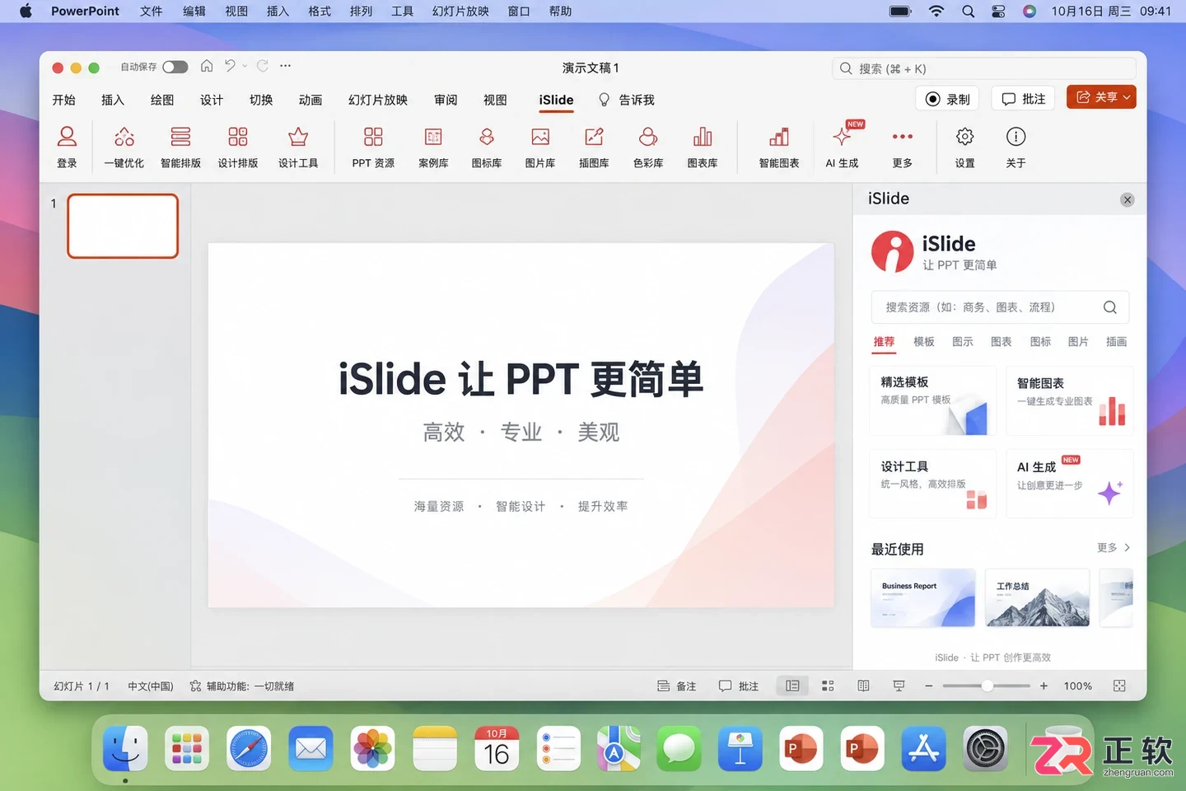Launch AI 生成 from the ribbon
This screenshot has width=1186, height=791.
click(843, 146)
